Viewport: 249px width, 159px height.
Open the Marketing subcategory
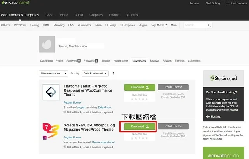(x=59, y=25)
